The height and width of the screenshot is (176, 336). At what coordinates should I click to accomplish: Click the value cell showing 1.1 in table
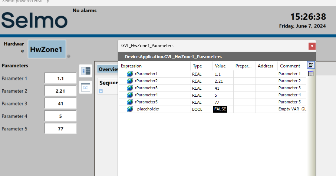tap(223, 74)
